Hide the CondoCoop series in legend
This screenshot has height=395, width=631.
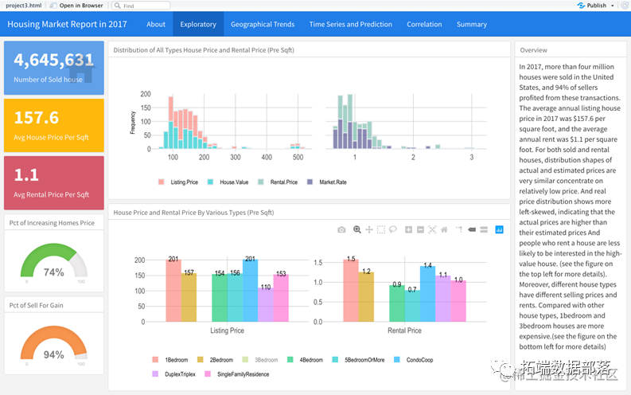pos(413,360)
